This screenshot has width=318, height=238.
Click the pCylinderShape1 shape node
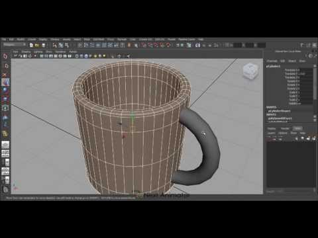(280, 111)
